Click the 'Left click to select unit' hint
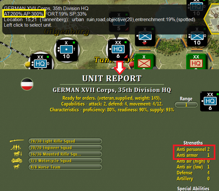This screenshot has width=219, height=191. [28, 25]
